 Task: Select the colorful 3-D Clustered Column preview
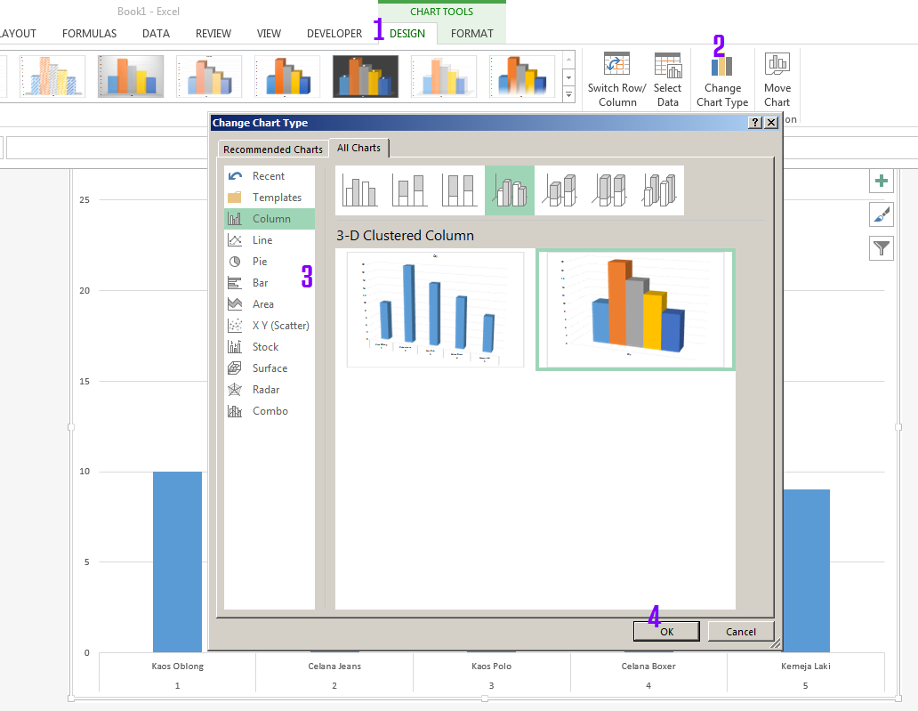pos(635,309)
